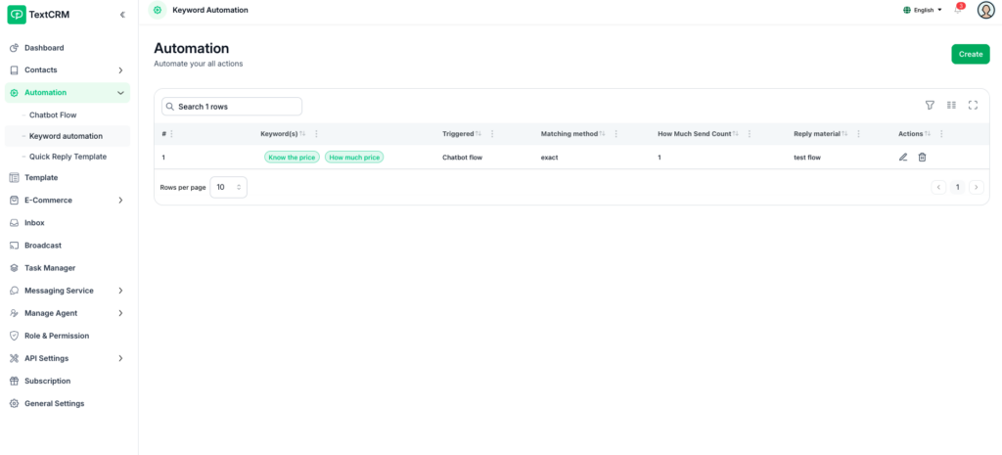
Task: Sort by How Much Send Count column
Action: pos(735,134)
